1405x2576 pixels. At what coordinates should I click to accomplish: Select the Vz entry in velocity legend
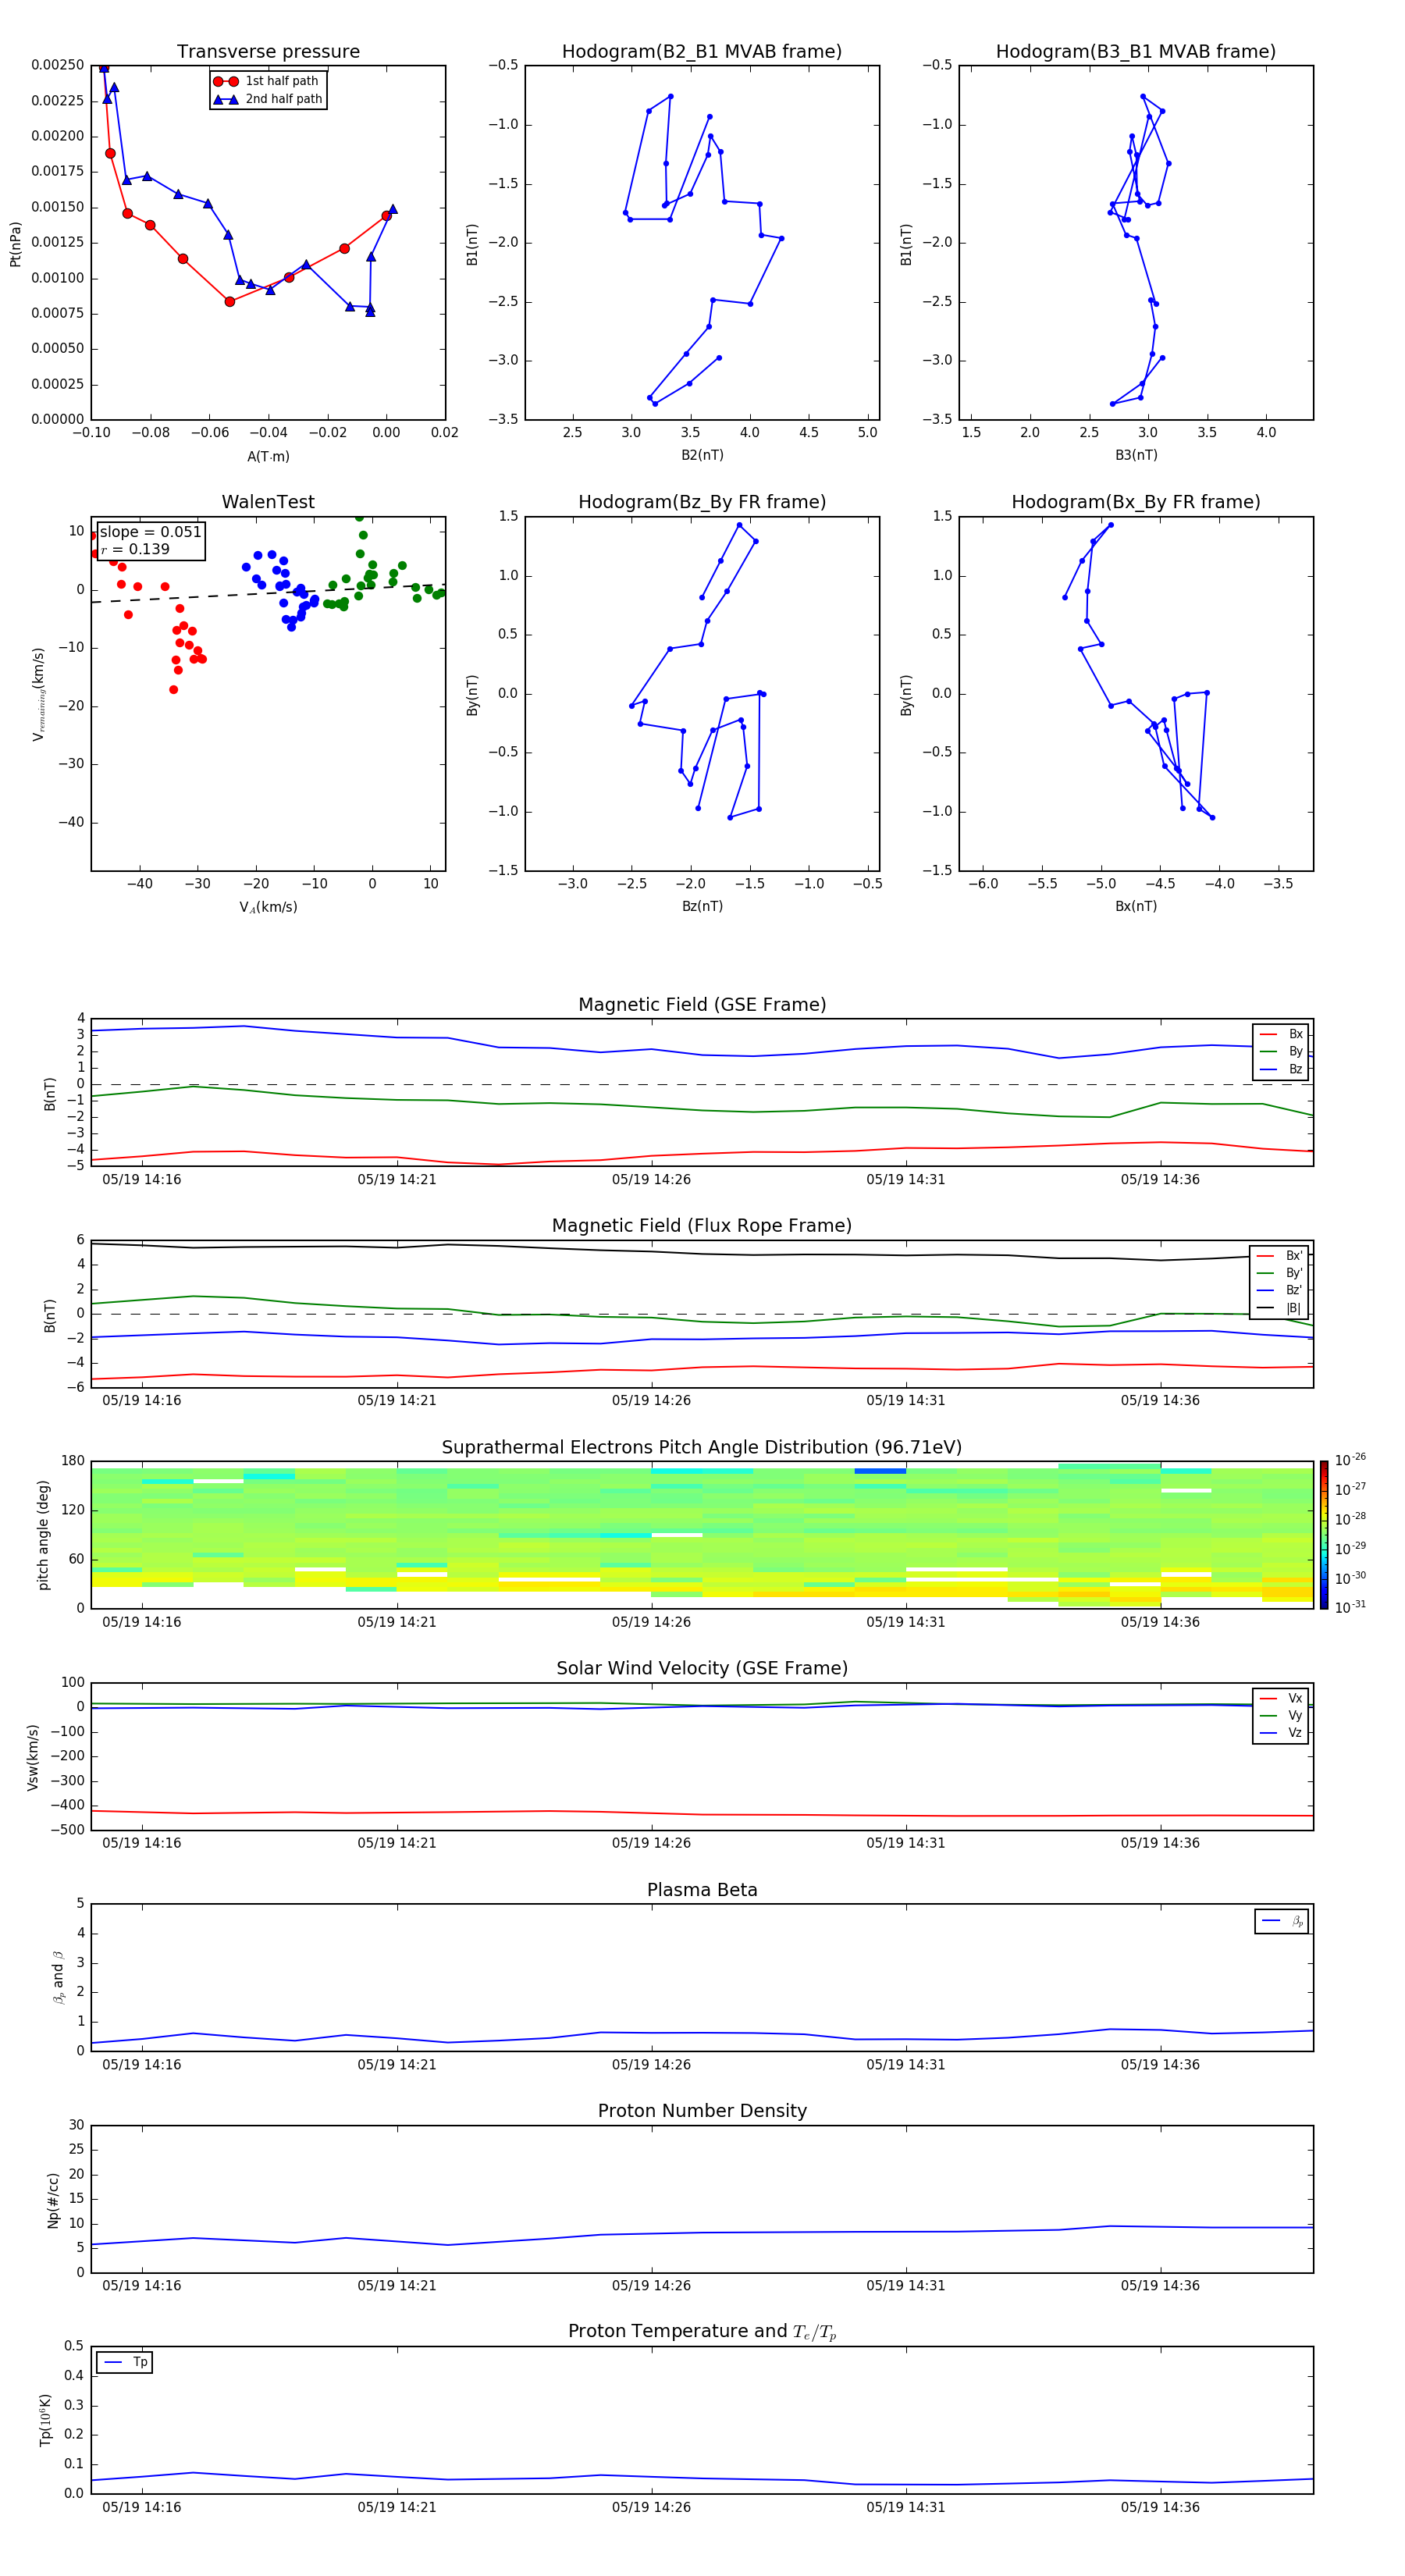click(x=1281, y=1733)
